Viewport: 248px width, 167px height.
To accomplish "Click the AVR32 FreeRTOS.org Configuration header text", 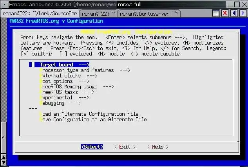I will click(56, 21).
